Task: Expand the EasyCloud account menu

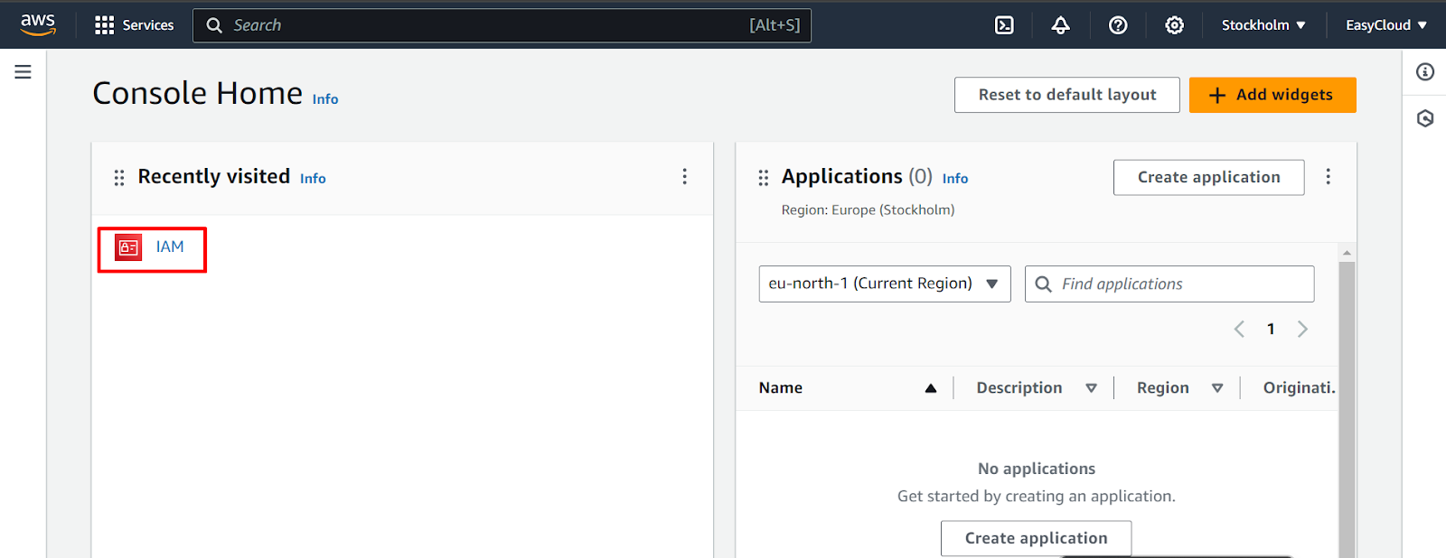Action: click(1385, 25)
